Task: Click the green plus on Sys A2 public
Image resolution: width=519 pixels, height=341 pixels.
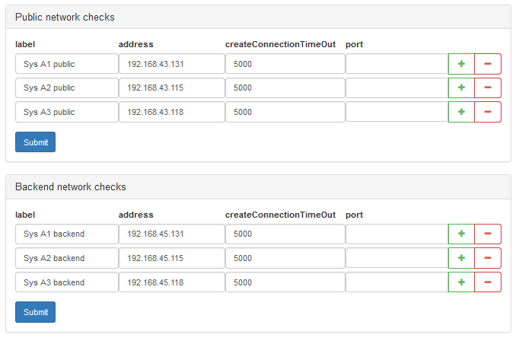Action: pyautogui.click(x=461, y=88)
